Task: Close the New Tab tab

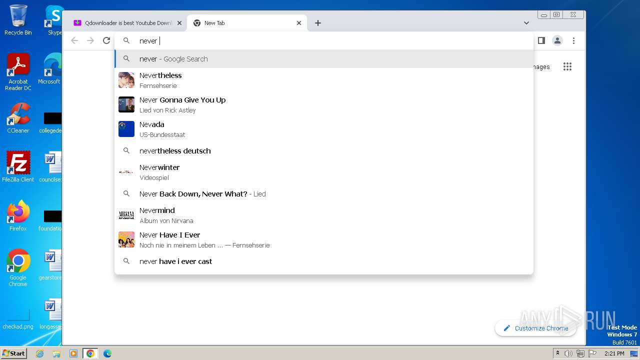Action: (299, 23)
